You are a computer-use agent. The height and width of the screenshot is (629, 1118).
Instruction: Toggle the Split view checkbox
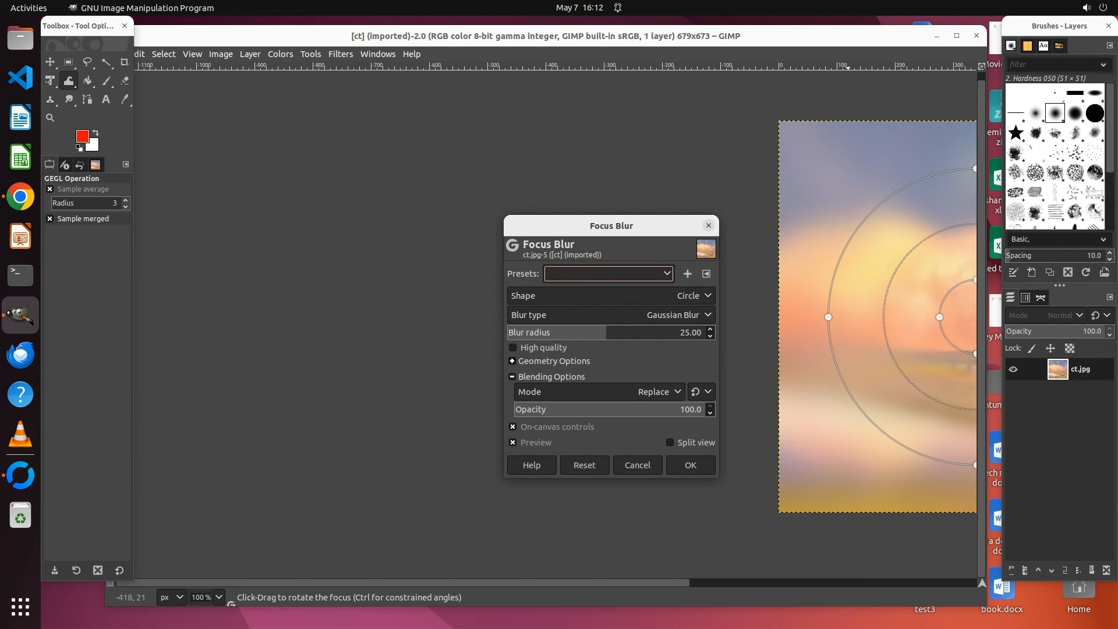[670, 443]
